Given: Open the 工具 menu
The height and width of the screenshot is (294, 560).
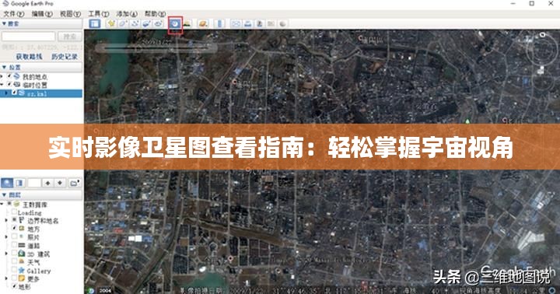Looking at the screenshot, I should [x=99, y=13].
